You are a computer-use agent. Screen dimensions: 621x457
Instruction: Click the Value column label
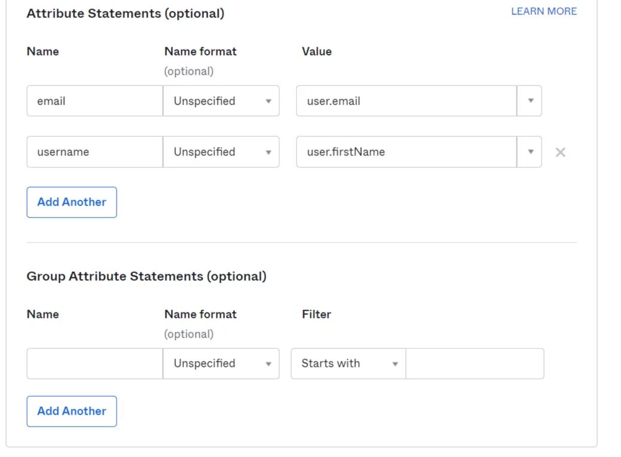317,51
